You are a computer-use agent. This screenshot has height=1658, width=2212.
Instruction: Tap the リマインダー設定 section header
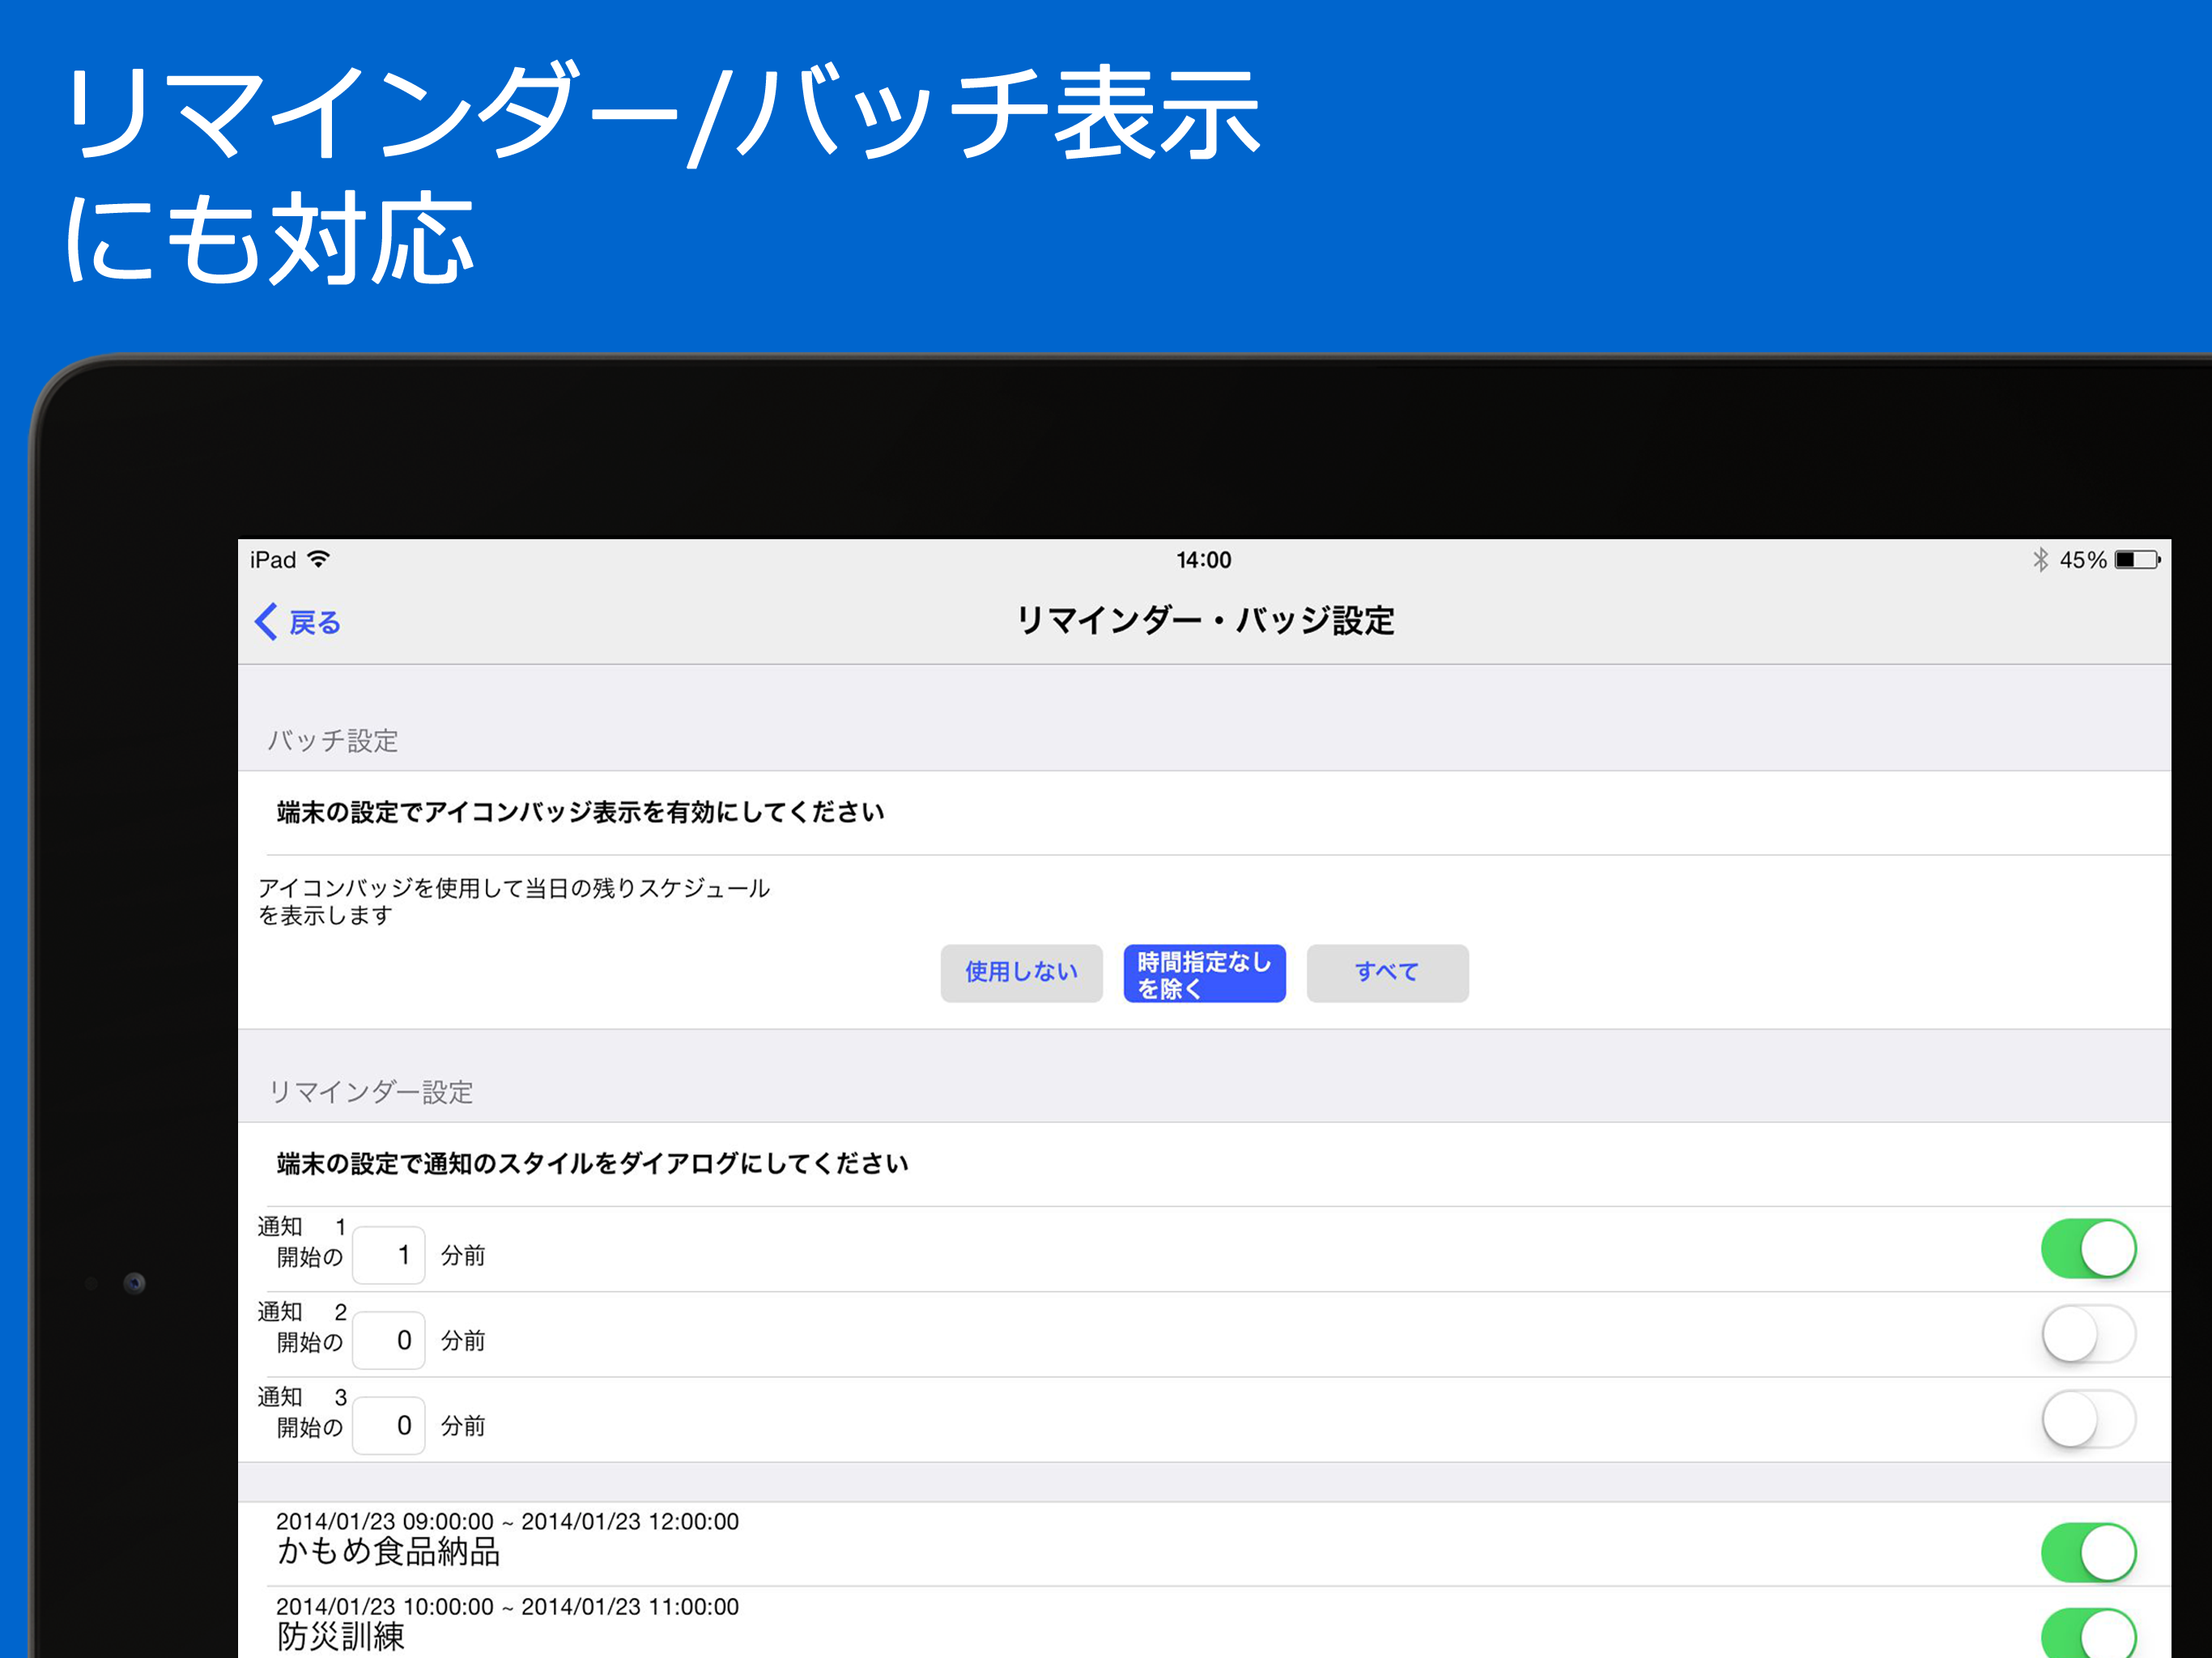click(370, 1092)
